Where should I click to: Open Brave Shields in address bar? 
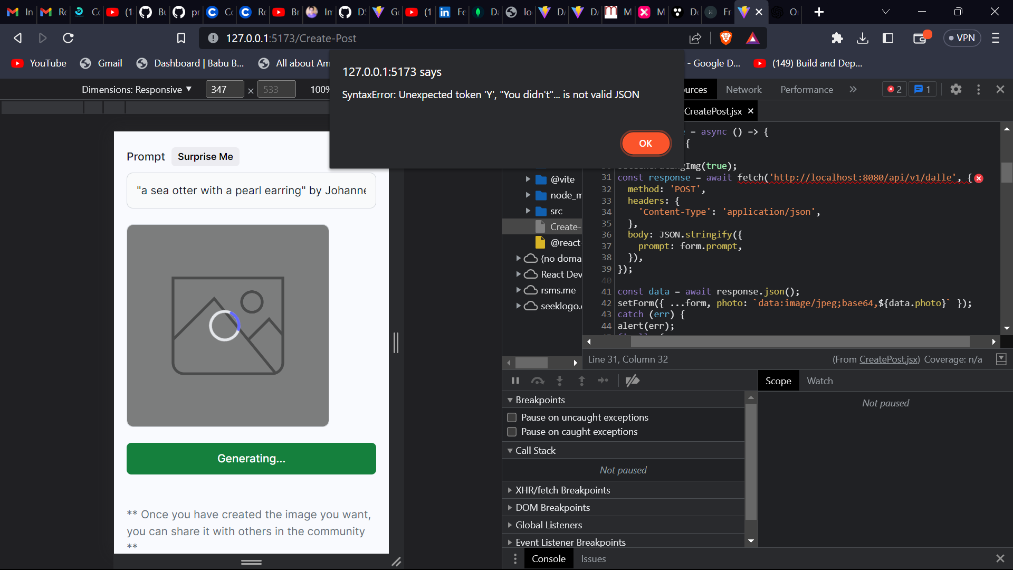(727, 38)
